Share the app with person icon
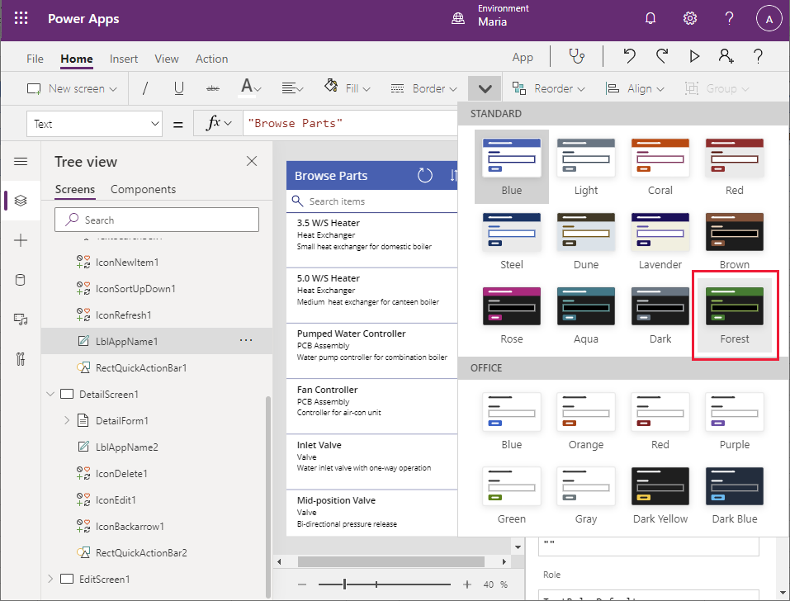Screen dimensions: 790x601 point(726,56)
